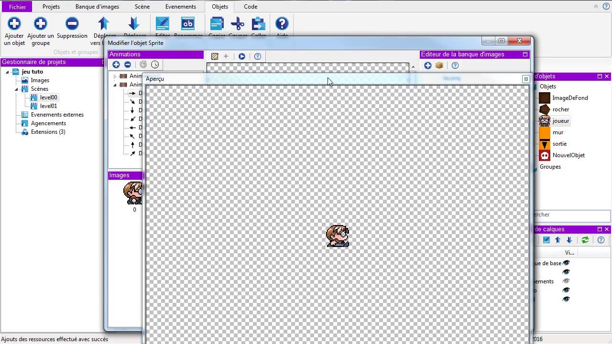Click the up-arrow Déplacer vers le haut icon
Screen dimensions: 612x344
pyautogui.click(x=103, y=23)
